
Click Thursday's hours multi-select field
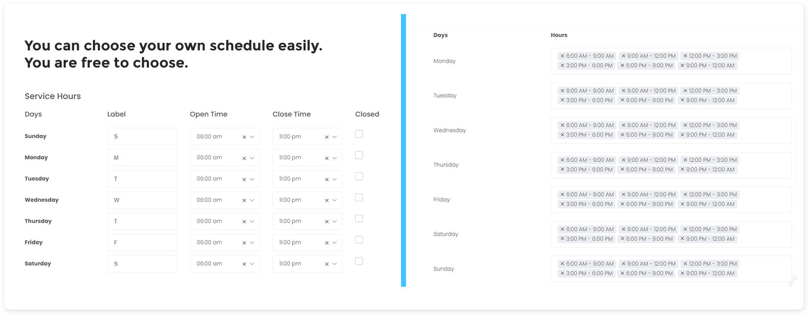[763, 170]
